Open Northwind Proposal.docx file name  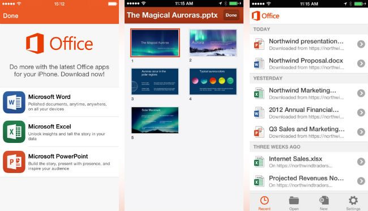coord(306,61)
